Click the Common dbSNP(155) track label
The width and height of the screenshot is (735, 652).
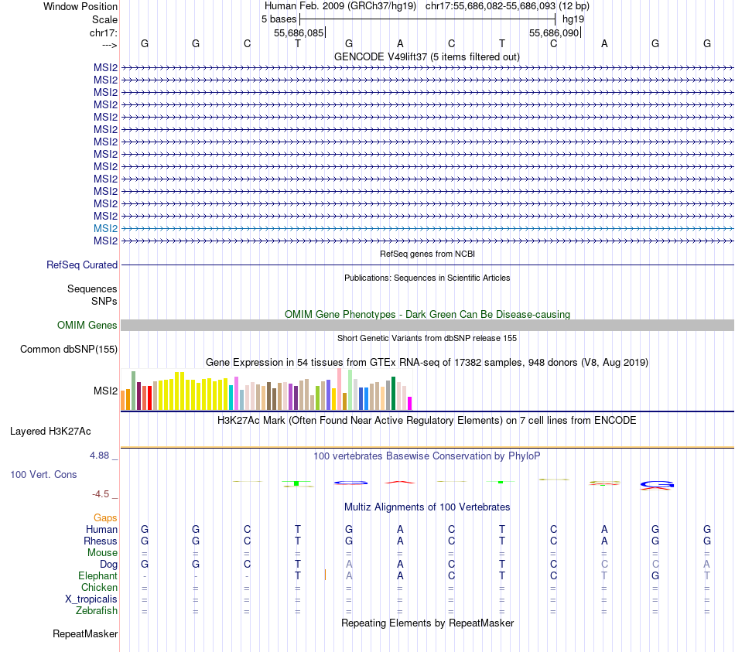pyautogui.click(x=69, y=349)
